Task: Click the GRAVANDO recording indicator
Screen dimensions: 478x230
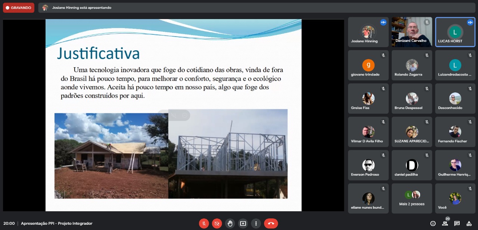Action: [x=19, y=7]
